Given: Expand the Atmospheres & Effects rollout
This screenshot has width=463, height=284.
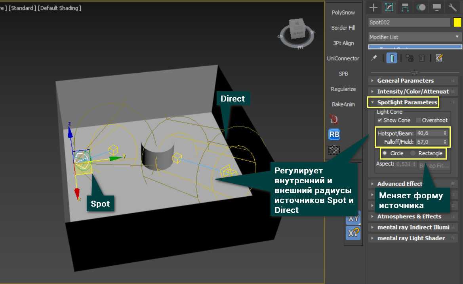Looking at the screenshot, I should (x=409, y=216).
